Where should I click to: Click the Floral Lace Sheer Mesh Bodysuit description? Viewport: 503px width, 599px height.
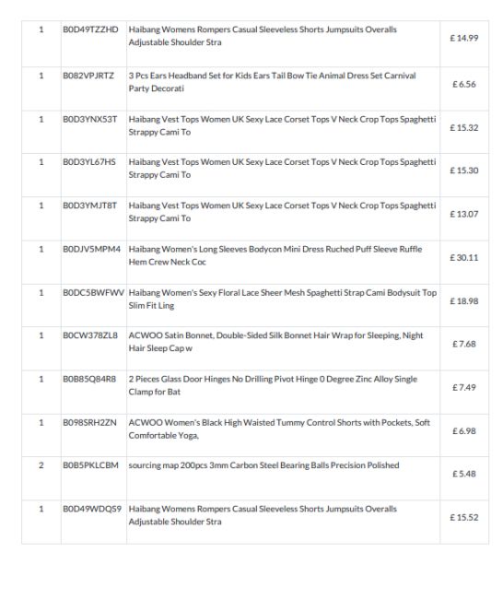(283, 299)
